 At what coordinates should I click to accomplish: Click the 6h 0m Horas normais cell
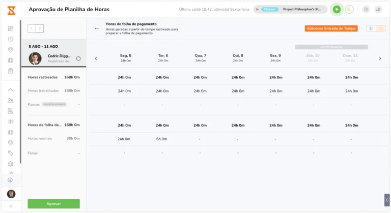[161, 139]
